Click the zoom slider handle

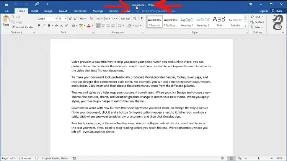[259, 158]
